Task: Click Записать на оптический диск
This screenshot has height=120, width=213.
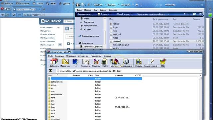Action: pyautogui.click(x=151, y=14)
